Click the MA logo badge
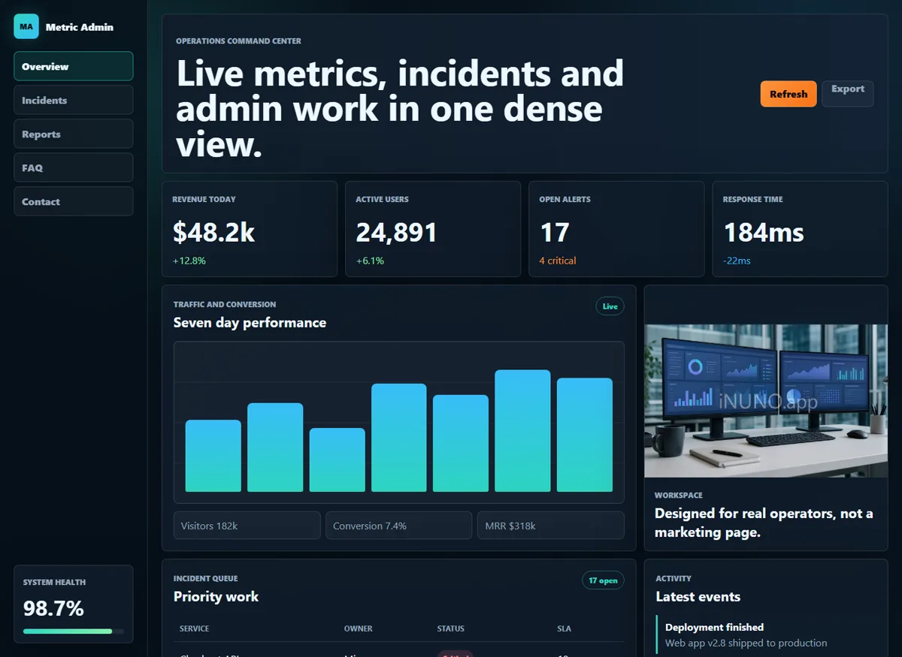 point(26,26)
